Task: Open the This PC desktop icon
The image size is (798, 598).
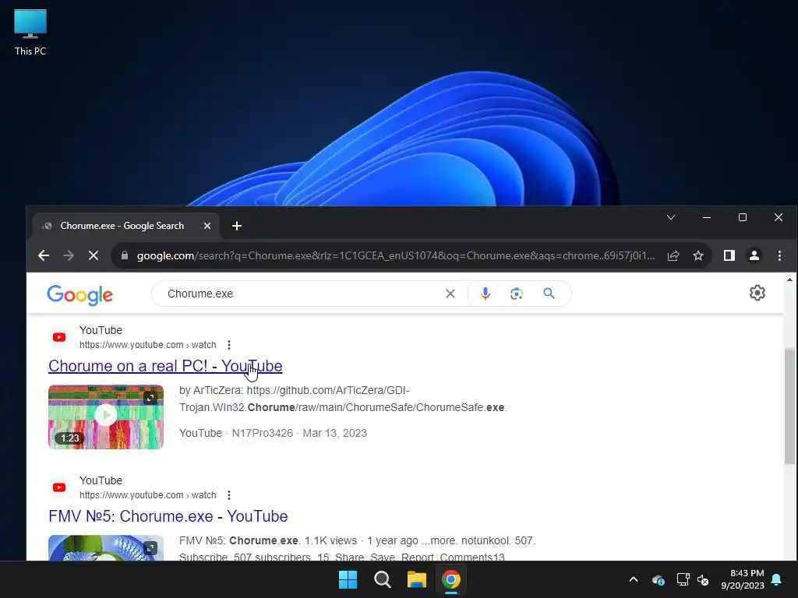Action: click(x=30, y=33)
